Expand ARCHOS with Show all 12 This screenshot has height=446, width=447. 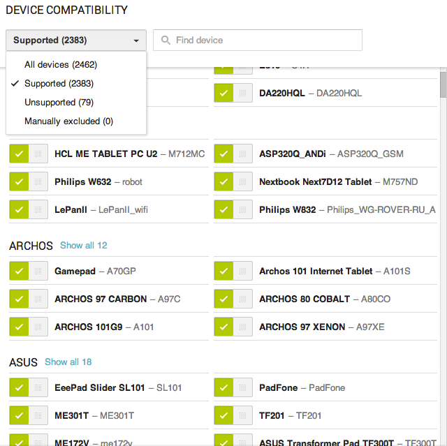pyautogui.click(x=83, y=246)
